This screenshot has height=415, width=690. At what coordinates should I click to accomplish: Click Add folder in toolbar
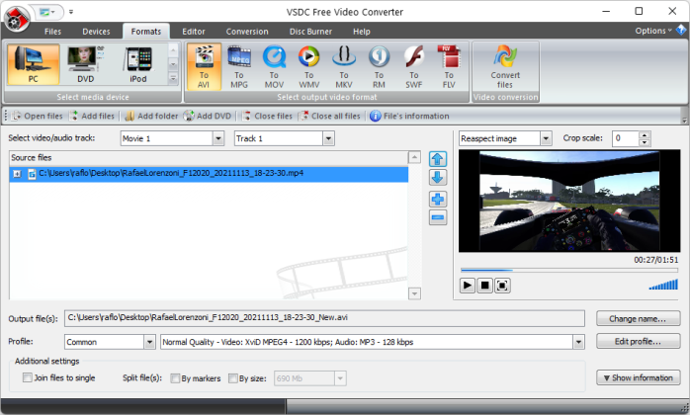[151, 116]
